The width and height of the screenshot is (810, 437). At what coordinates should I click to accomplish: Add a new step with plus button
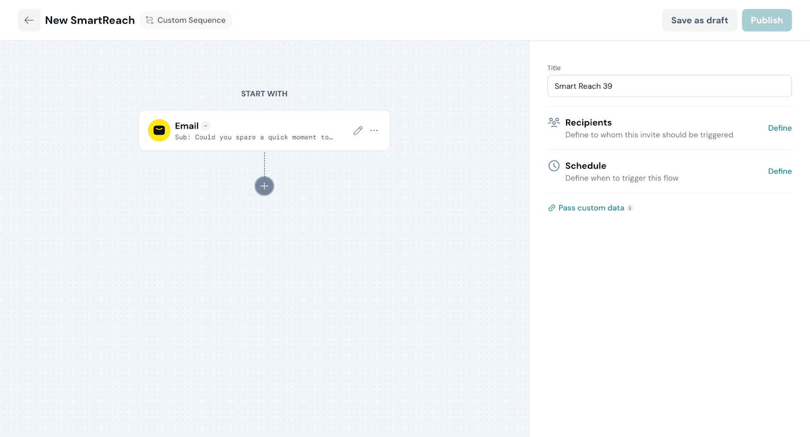pyautogui.click(x=264, y=186)
